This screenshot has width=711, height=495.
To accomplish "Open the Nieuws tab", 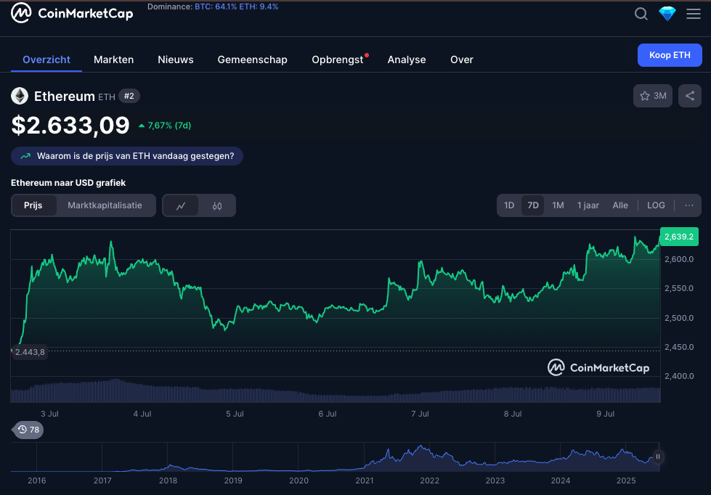I will tap(176, 60).
